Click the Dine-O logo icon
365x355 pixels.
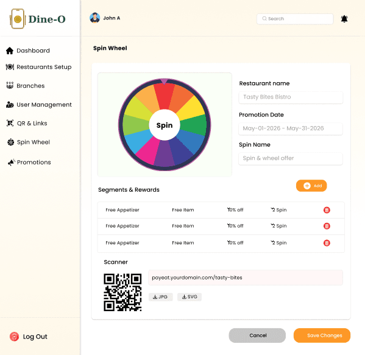[17, 19]
